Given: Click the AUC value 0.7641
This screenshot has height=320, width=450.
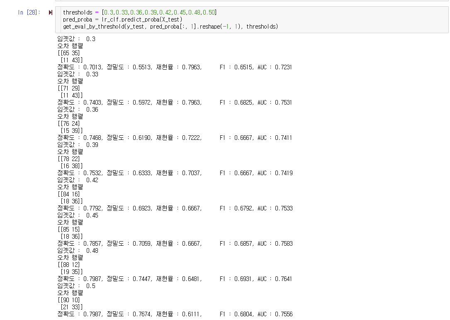Looking at the screenshot, I should coord(283,279).
